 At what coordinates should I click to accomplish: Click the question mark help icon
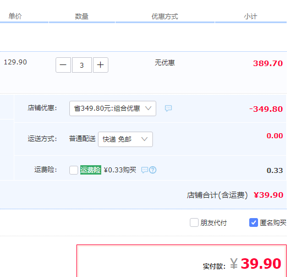click(153, 170)
